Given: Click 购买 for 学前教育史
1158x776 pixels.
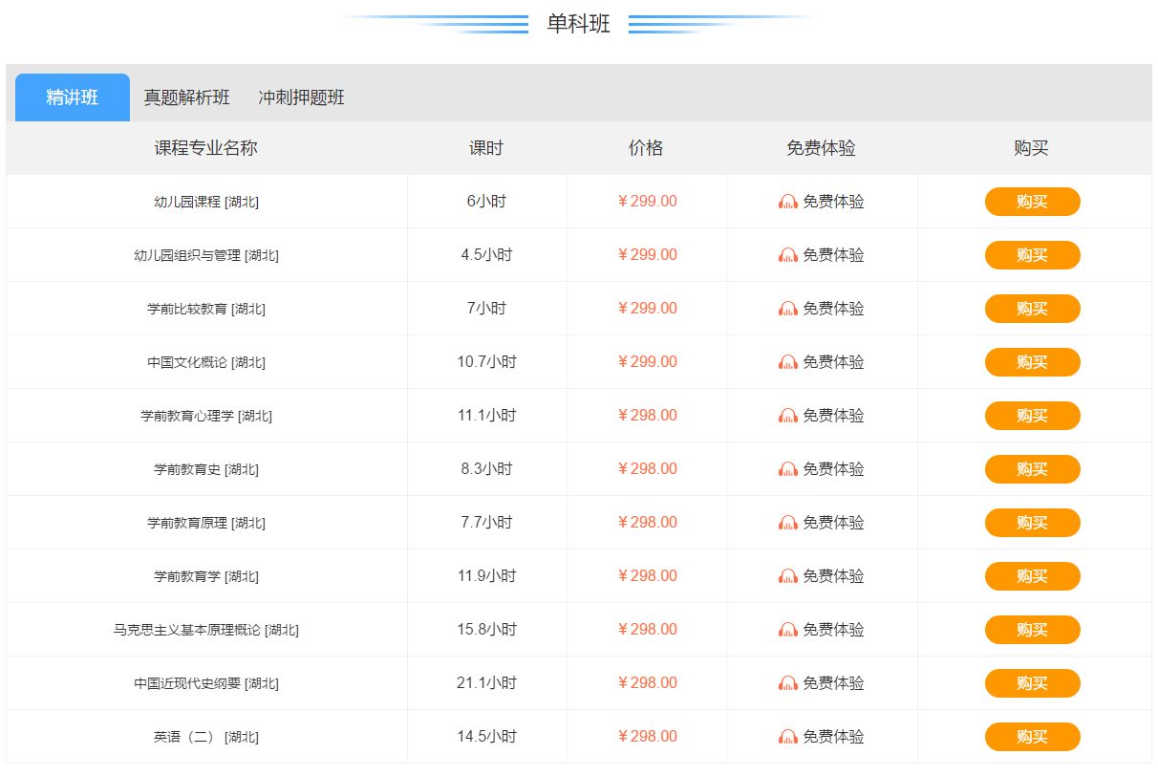Looking at the screenshot, I should coord(1033,469).
